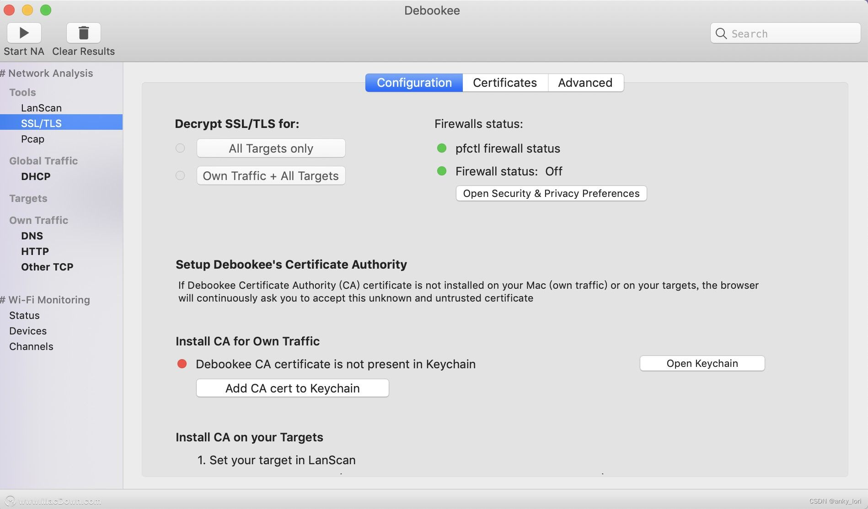This screenshot has width=868, height=509.
Task: Click the Tools group label
Action: point(22,92)
